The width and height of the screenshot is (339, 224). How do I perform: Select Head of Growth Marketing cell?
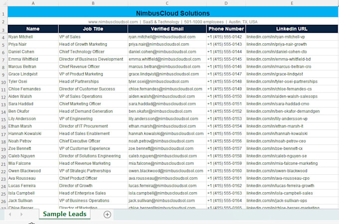point(93,44)
